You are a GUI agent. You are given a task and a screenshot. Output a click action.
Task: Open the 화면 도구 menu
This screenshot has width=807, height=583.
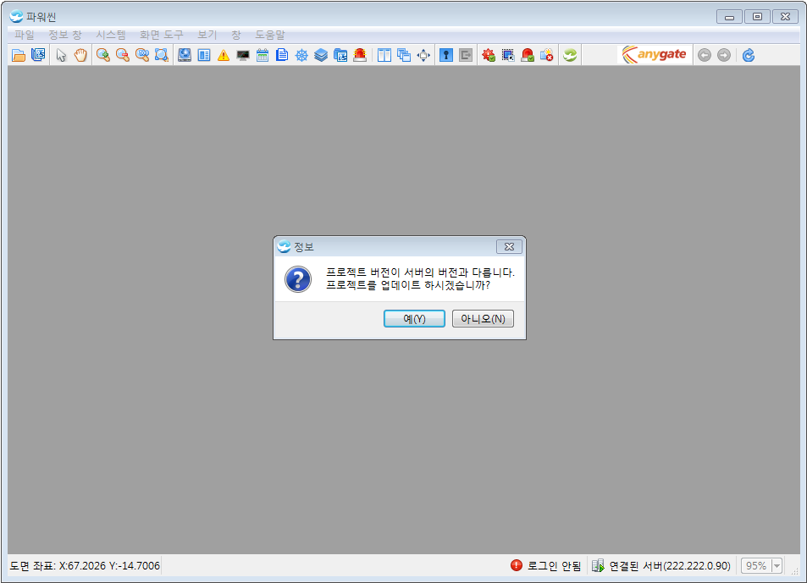(161, 35)
